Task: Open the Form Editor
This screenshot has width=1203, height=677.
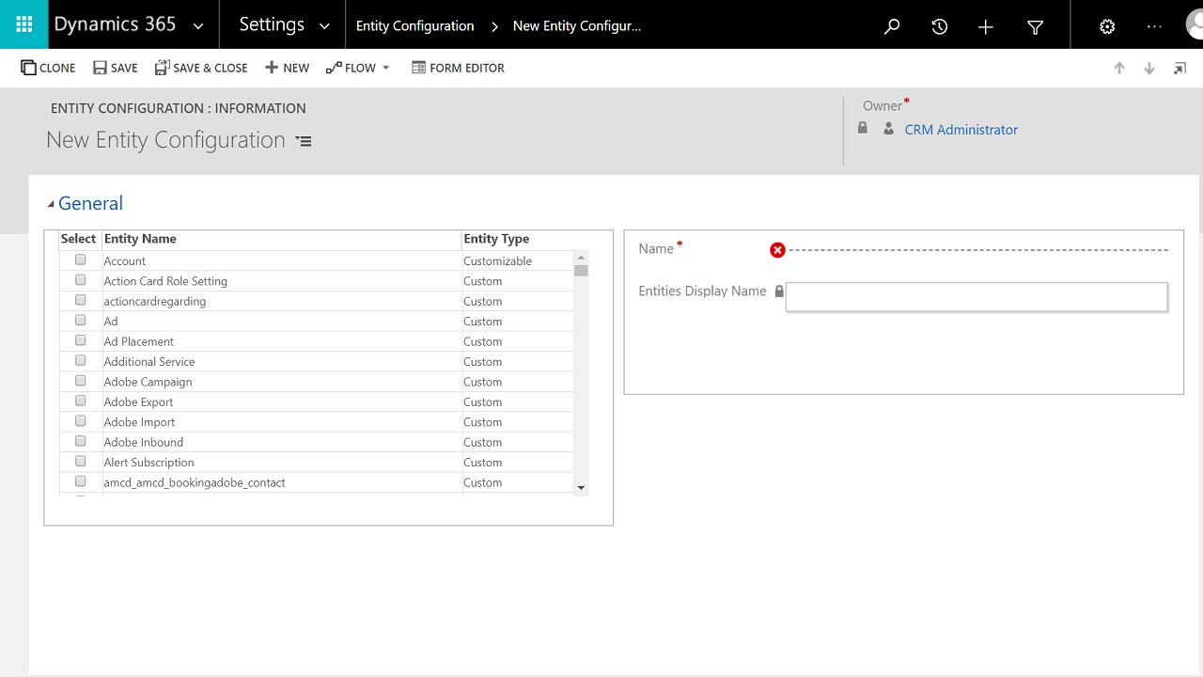Action: tap(458, 68)
